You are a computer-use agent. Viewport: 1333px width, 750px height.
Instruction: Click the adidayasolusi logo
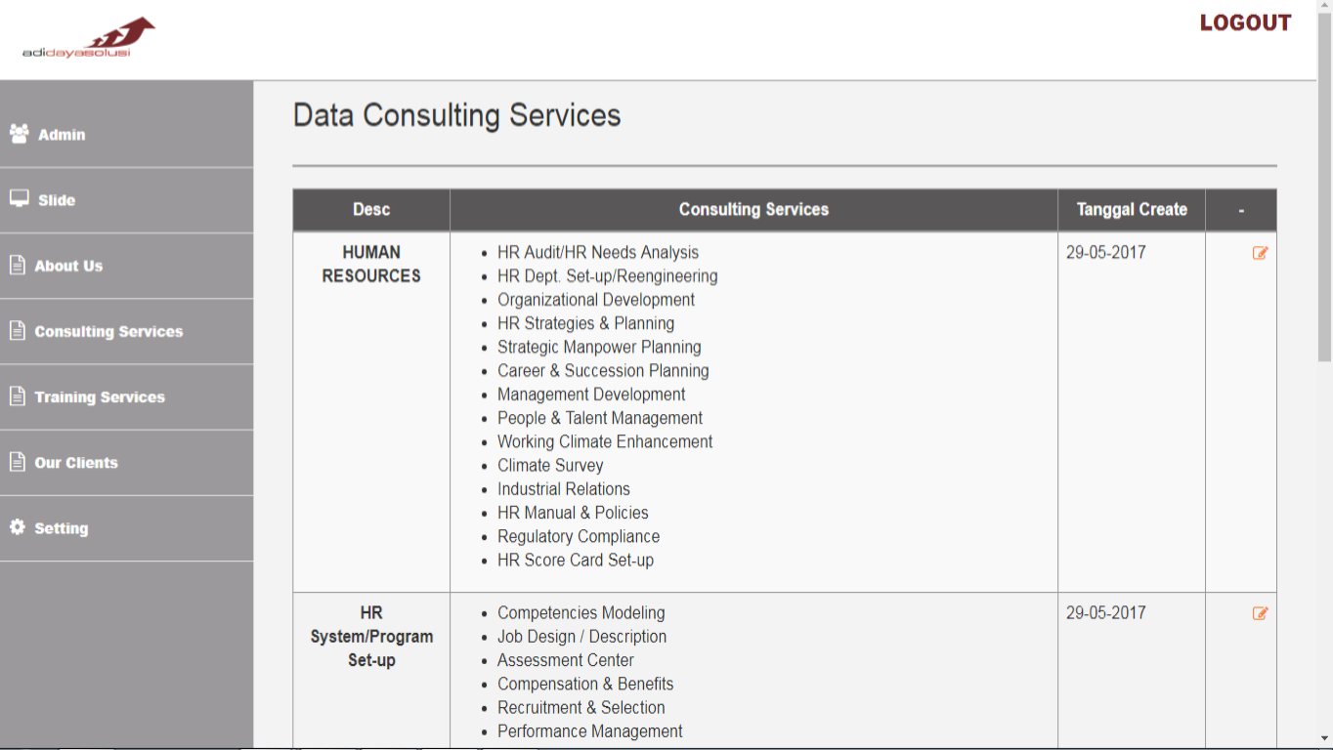tap(88, 38)
